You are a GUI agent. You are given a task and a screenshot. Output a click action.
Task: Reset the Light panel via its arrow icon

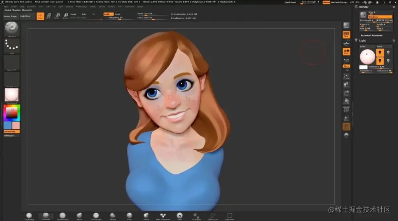[394, 40]
